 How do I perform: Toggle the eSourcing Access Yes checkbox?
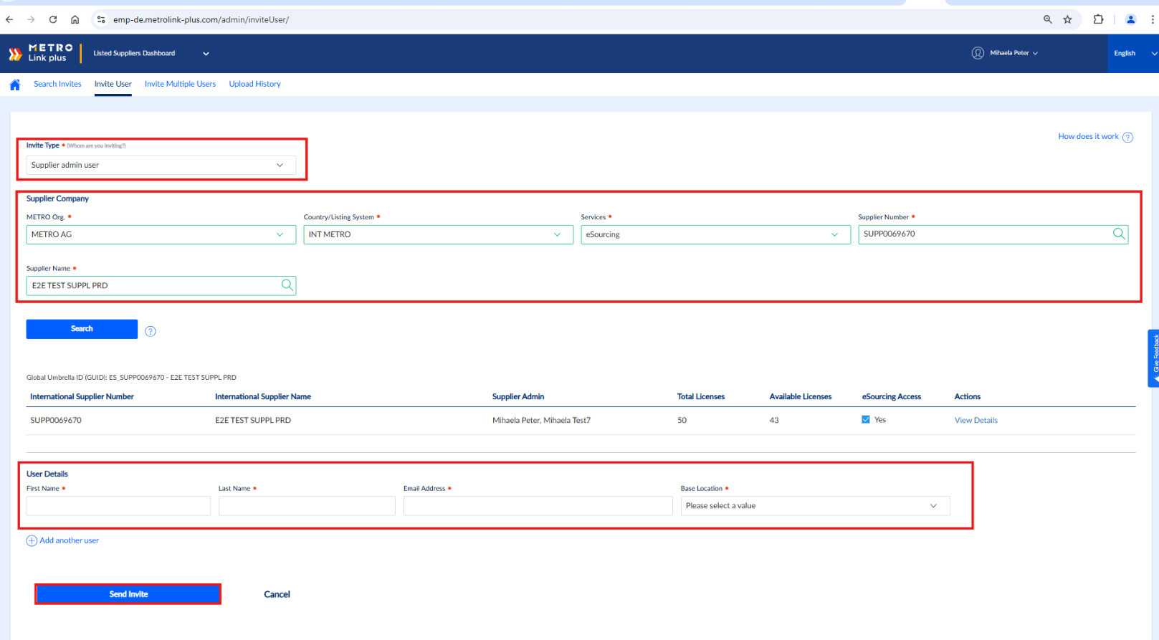866,419
